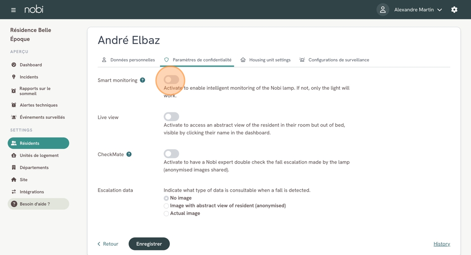Enable the Smart monitoring toggle
This screenshot has width=471, height=255.
coord(171,80)
